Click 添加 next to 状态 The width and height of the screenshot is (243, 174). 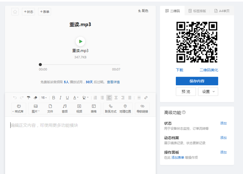click(223, 123)
